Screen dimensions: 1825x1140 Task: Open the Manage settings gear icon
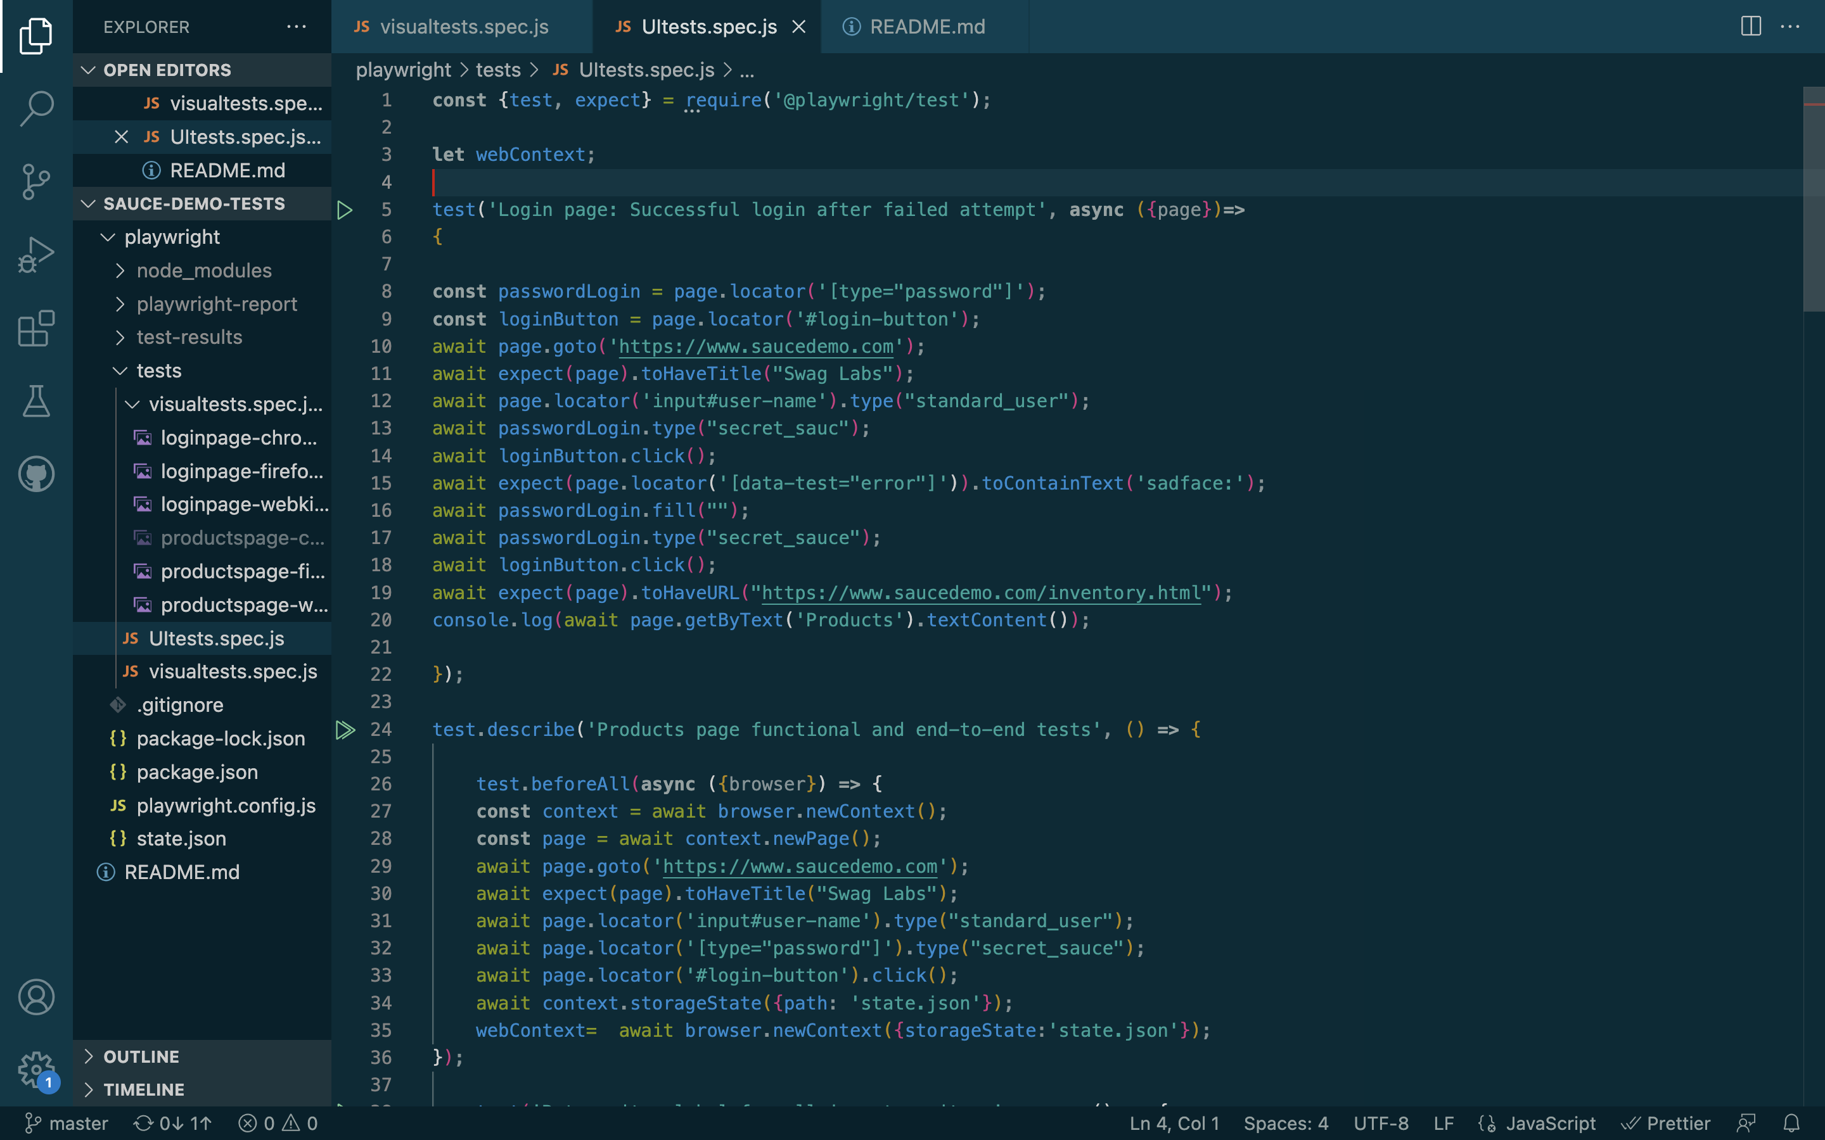pos(36,1068)
